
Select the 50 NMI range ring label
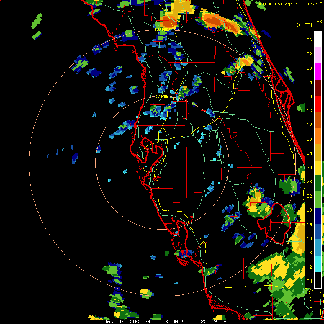pyautogui.click(x=162, y=96)
